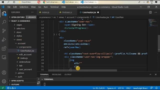
Task: Open Opera browser from taskbar
Action: tap(39, 2)
